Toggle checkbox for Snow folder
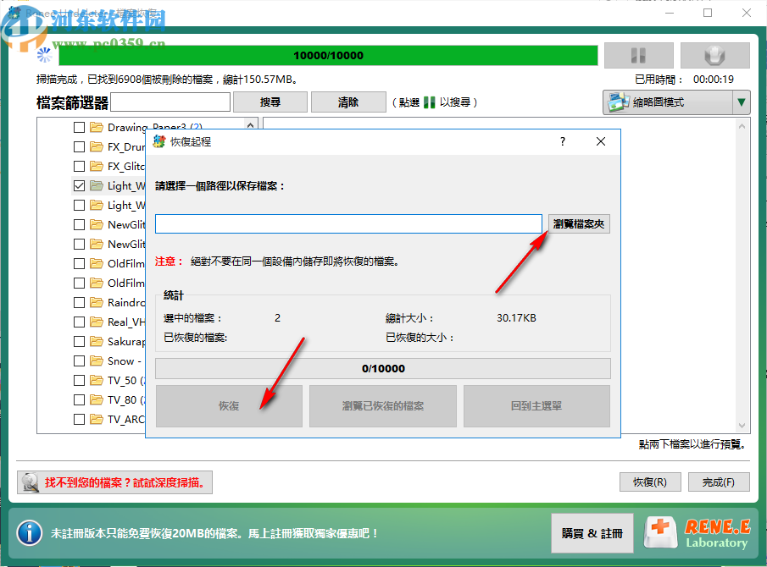This screenshot has height=567, width=767. pos(79,361)
